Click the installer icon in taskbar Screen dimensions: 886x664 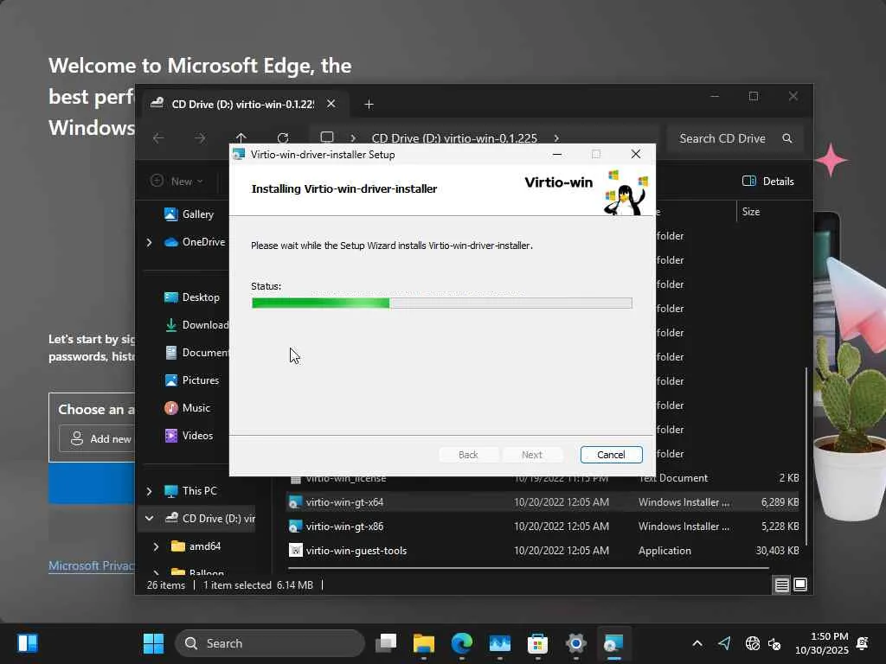tap(613, 643)
